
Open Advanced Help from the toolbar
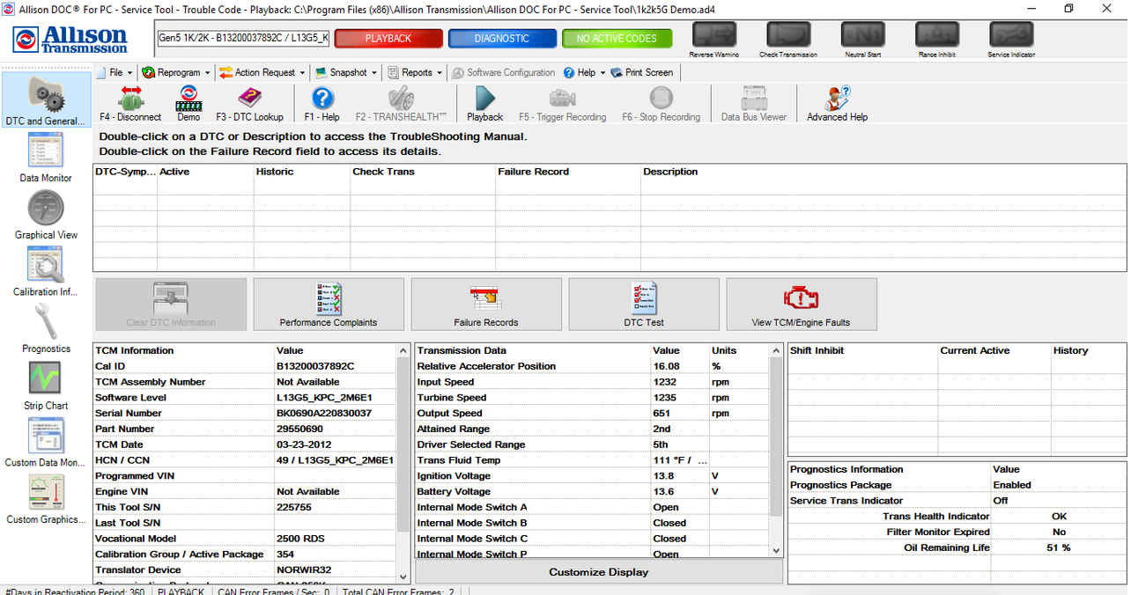coord(836,100)
